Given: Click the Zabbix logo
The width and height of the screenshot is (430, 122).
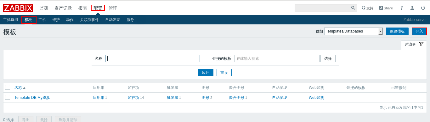Looking at the screenshot, I should click(x=18, y=8).
